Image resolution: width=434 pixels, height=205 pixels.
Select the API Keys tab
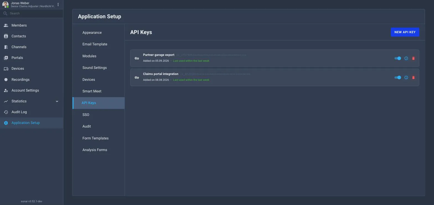click(x=99, y=103)
